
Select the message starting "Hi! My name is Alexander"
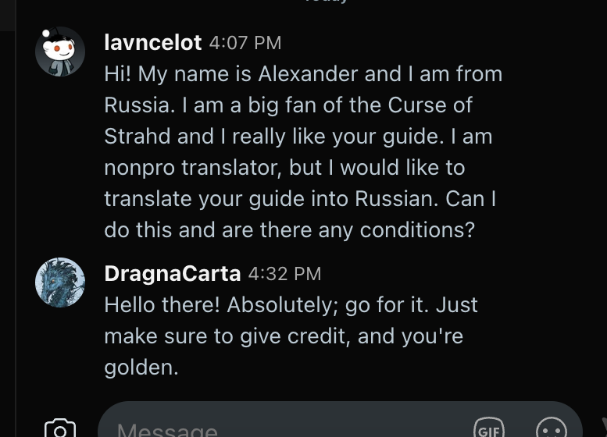tap(303, 151)
